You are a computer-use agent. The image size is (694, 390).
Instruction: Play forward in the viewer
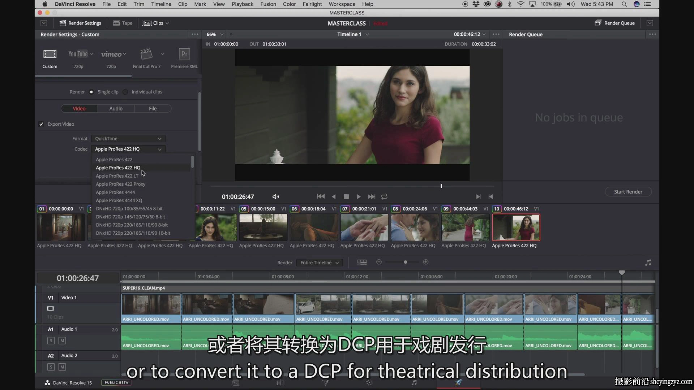[359, 197]
